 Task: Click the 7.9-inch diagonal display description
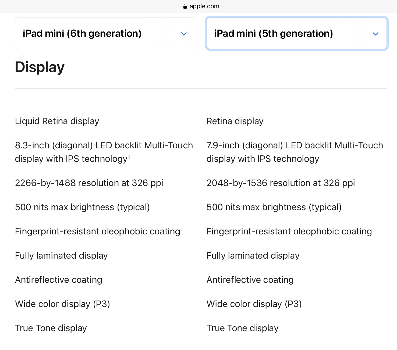tap(295, 152)
